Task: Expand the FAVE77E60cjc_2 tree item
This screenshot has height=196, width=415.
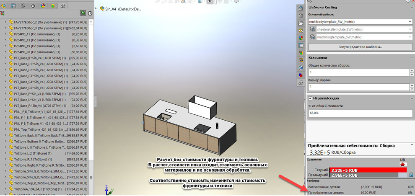Action: coord(6,22)
